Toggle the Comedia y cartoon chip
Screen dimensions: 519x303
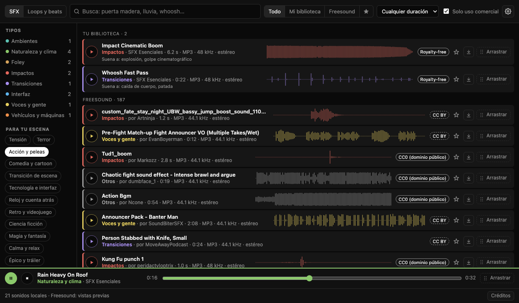pyautogui.click(x=31, y=164)
